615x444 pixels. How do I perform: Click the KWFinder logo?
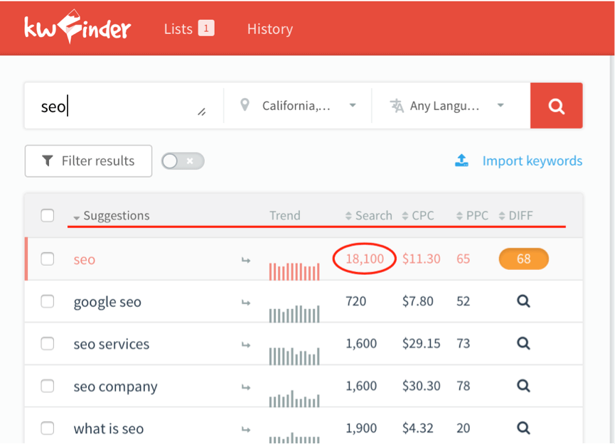[x=77, y=27]
